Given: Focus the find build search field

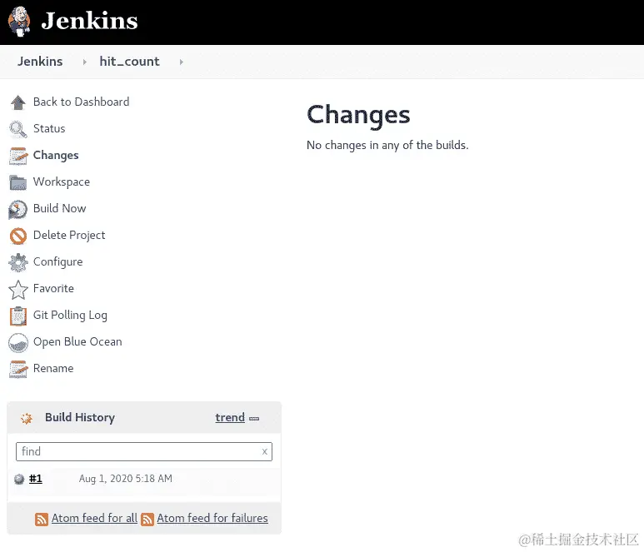Looking at the screenshot, I should [144, 451].
